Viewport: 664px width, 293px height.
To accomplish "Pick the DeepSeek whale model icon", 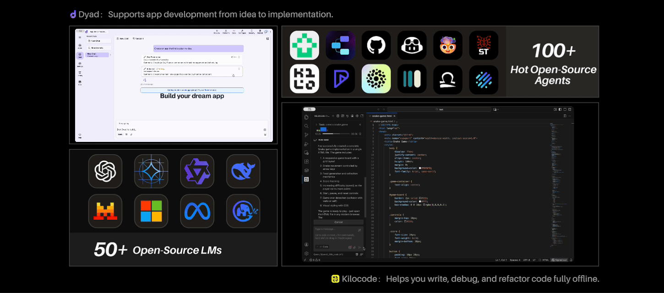I will tap(243, 171).
